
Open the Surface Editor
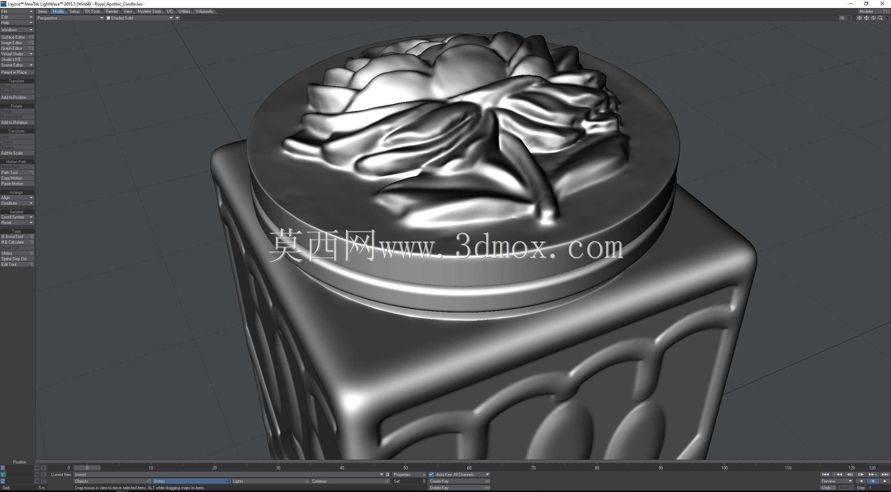[17, 37]
